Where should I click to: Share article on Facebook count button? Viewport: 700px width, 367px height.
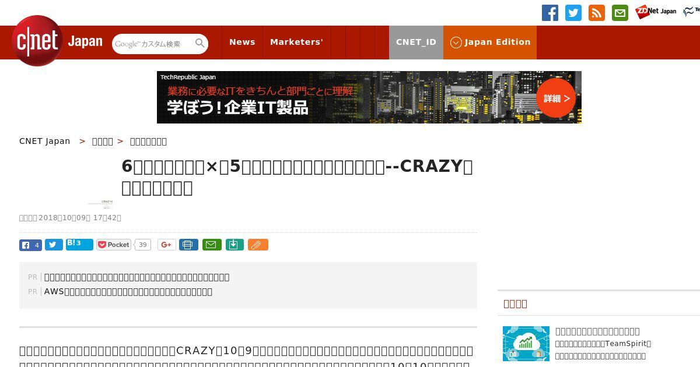tap(30, 245)
